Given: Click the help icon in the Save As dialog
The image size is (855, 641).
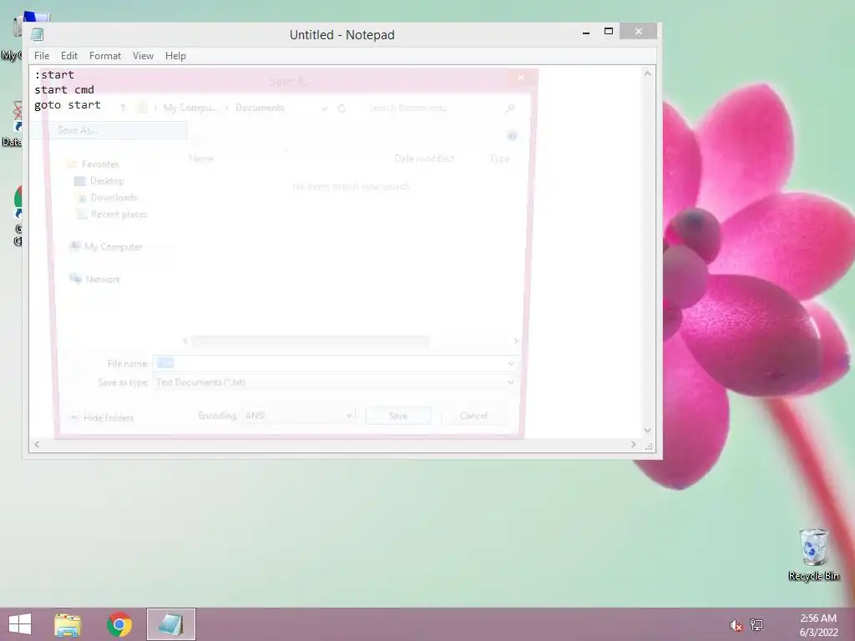Looking at the screenshot, I should coord(512,136).
